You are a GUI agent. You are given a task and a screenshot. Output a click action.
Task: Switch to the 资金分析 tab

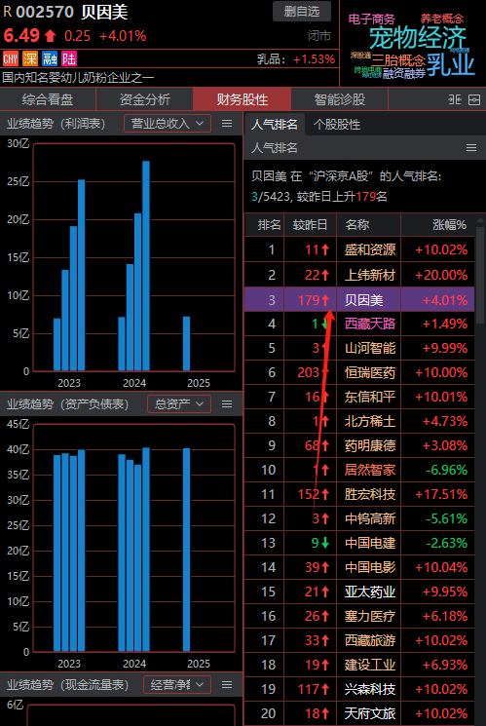coord(145,99)
